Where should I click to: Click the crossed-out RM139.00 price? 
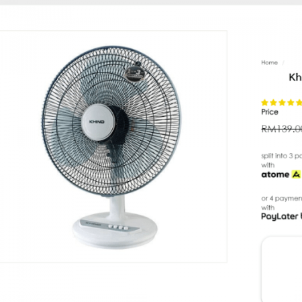(x=281, y=129)
